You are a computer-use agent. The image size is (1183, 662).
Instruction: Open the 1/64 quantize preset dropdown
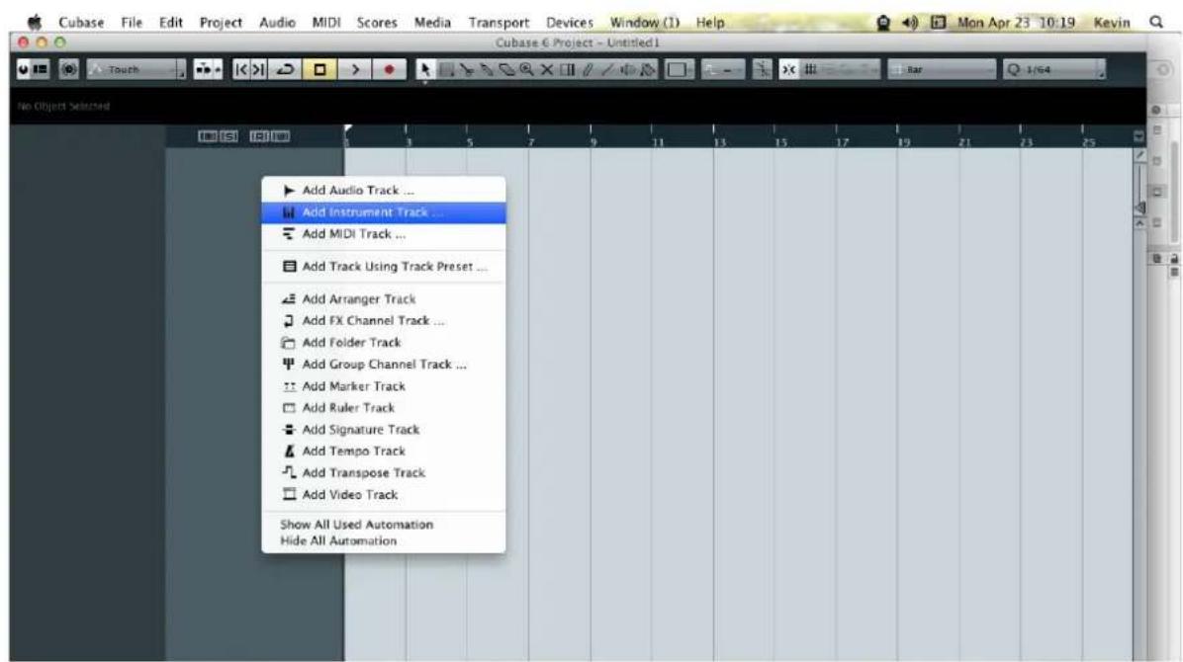[1054, 69]
